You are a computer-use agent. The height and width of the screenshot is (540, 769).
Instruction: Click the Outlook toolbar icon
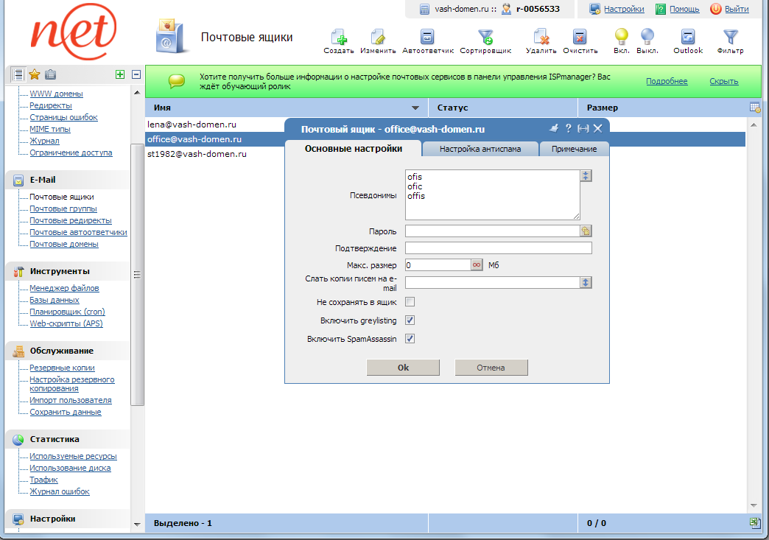(688, 37)
